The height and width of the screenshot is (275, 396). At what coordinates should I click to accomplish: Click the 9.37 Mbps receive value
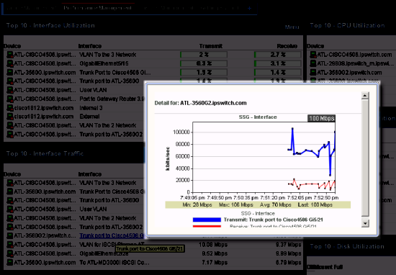coord(288,245)
